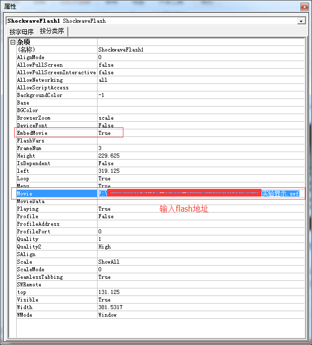Viewport: 312px width, 345px height.
Task: Select the AllowFullScreenInteractive property
Action: click(x=57, y=72)
